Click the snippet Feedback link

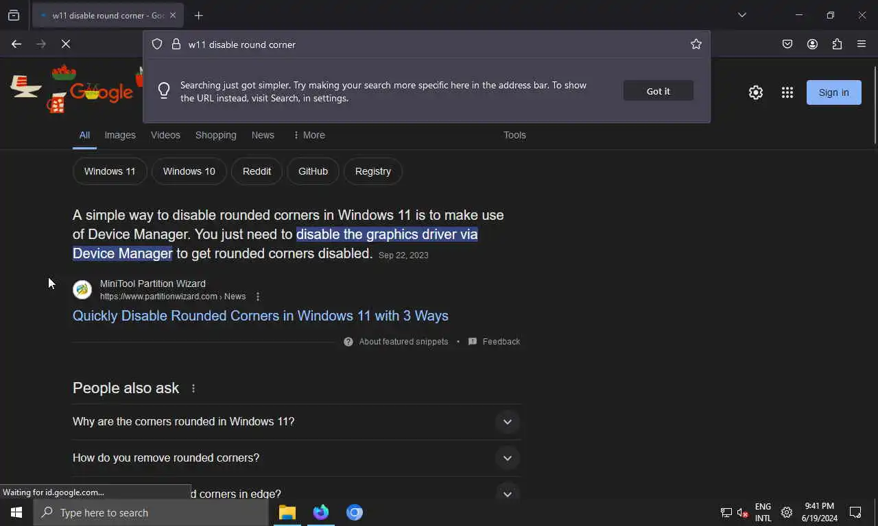coord(501,342)
